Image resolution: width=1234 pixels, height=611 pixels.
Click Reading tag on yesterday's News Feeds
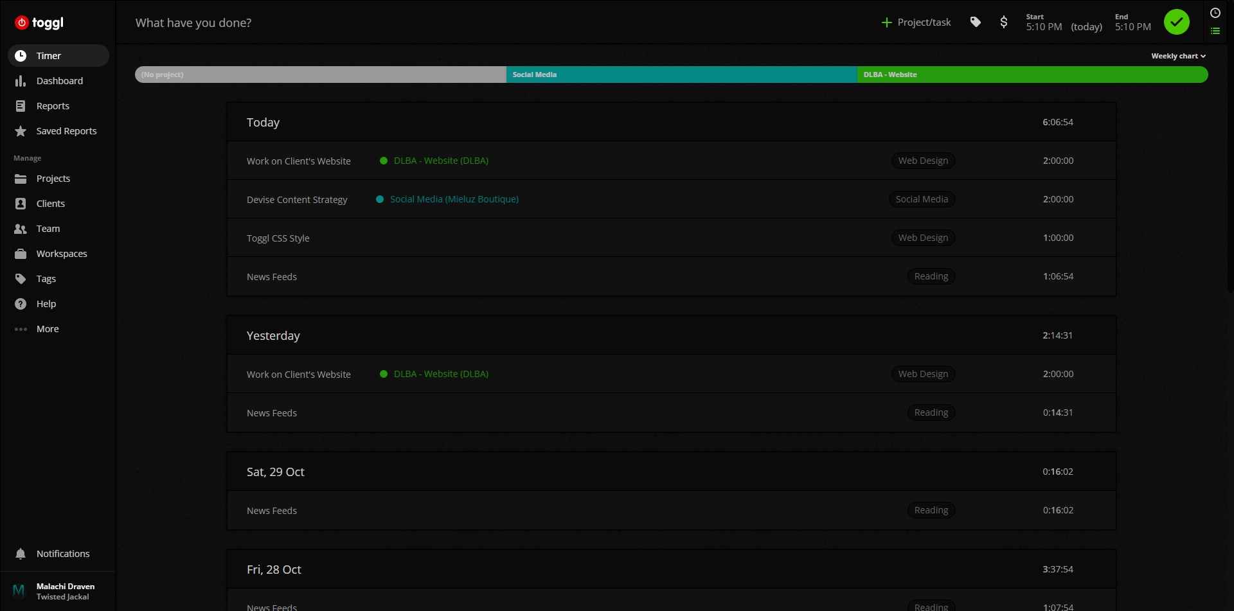click(931, 412)
